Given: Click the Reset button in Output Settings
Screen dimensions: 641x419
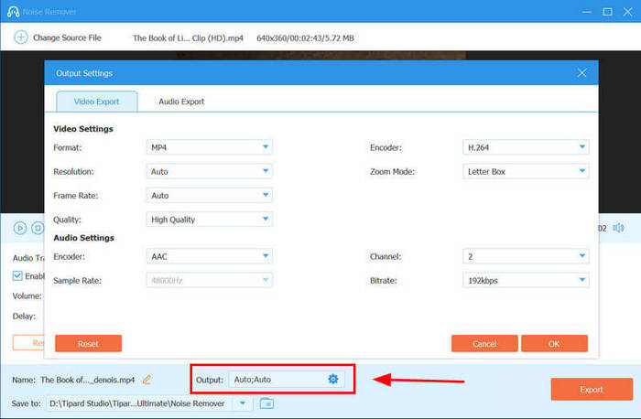Looking at the screenshot, I should 88,343.
